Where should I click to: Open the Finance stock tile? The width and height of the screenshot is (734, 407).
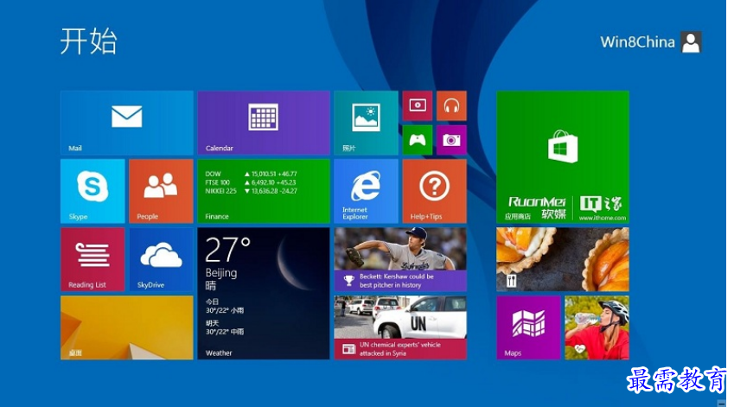[263, 190]
